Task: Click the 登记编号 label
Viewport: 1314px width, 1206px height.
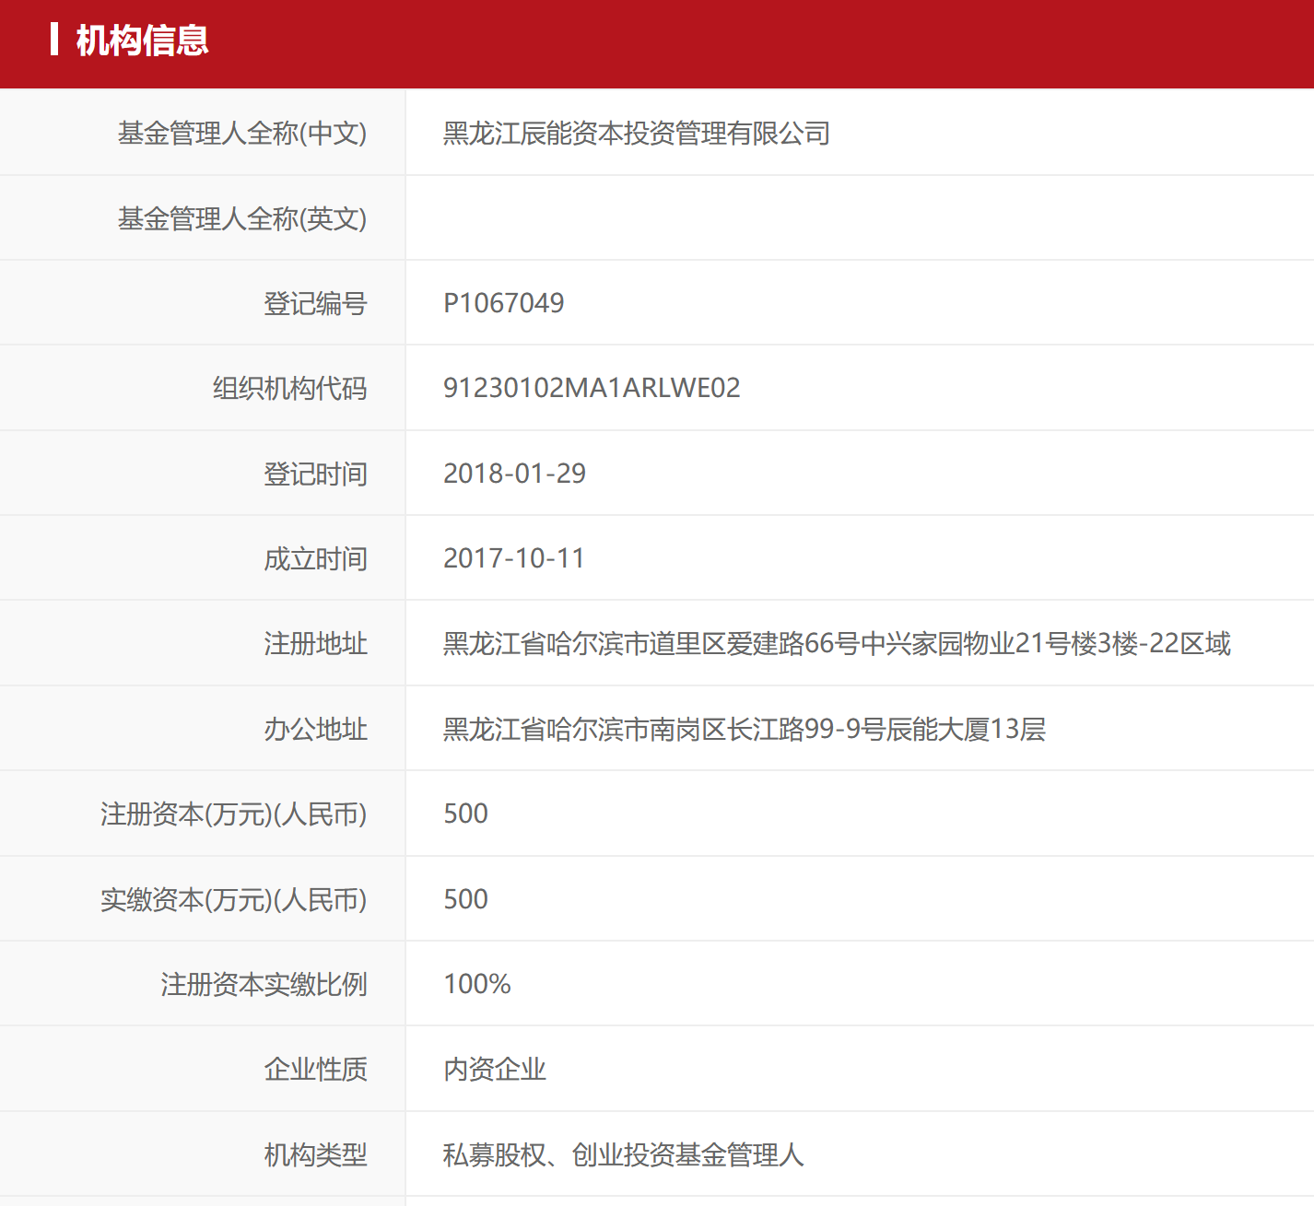Action: pyautogui.click(x=315, y=303)
